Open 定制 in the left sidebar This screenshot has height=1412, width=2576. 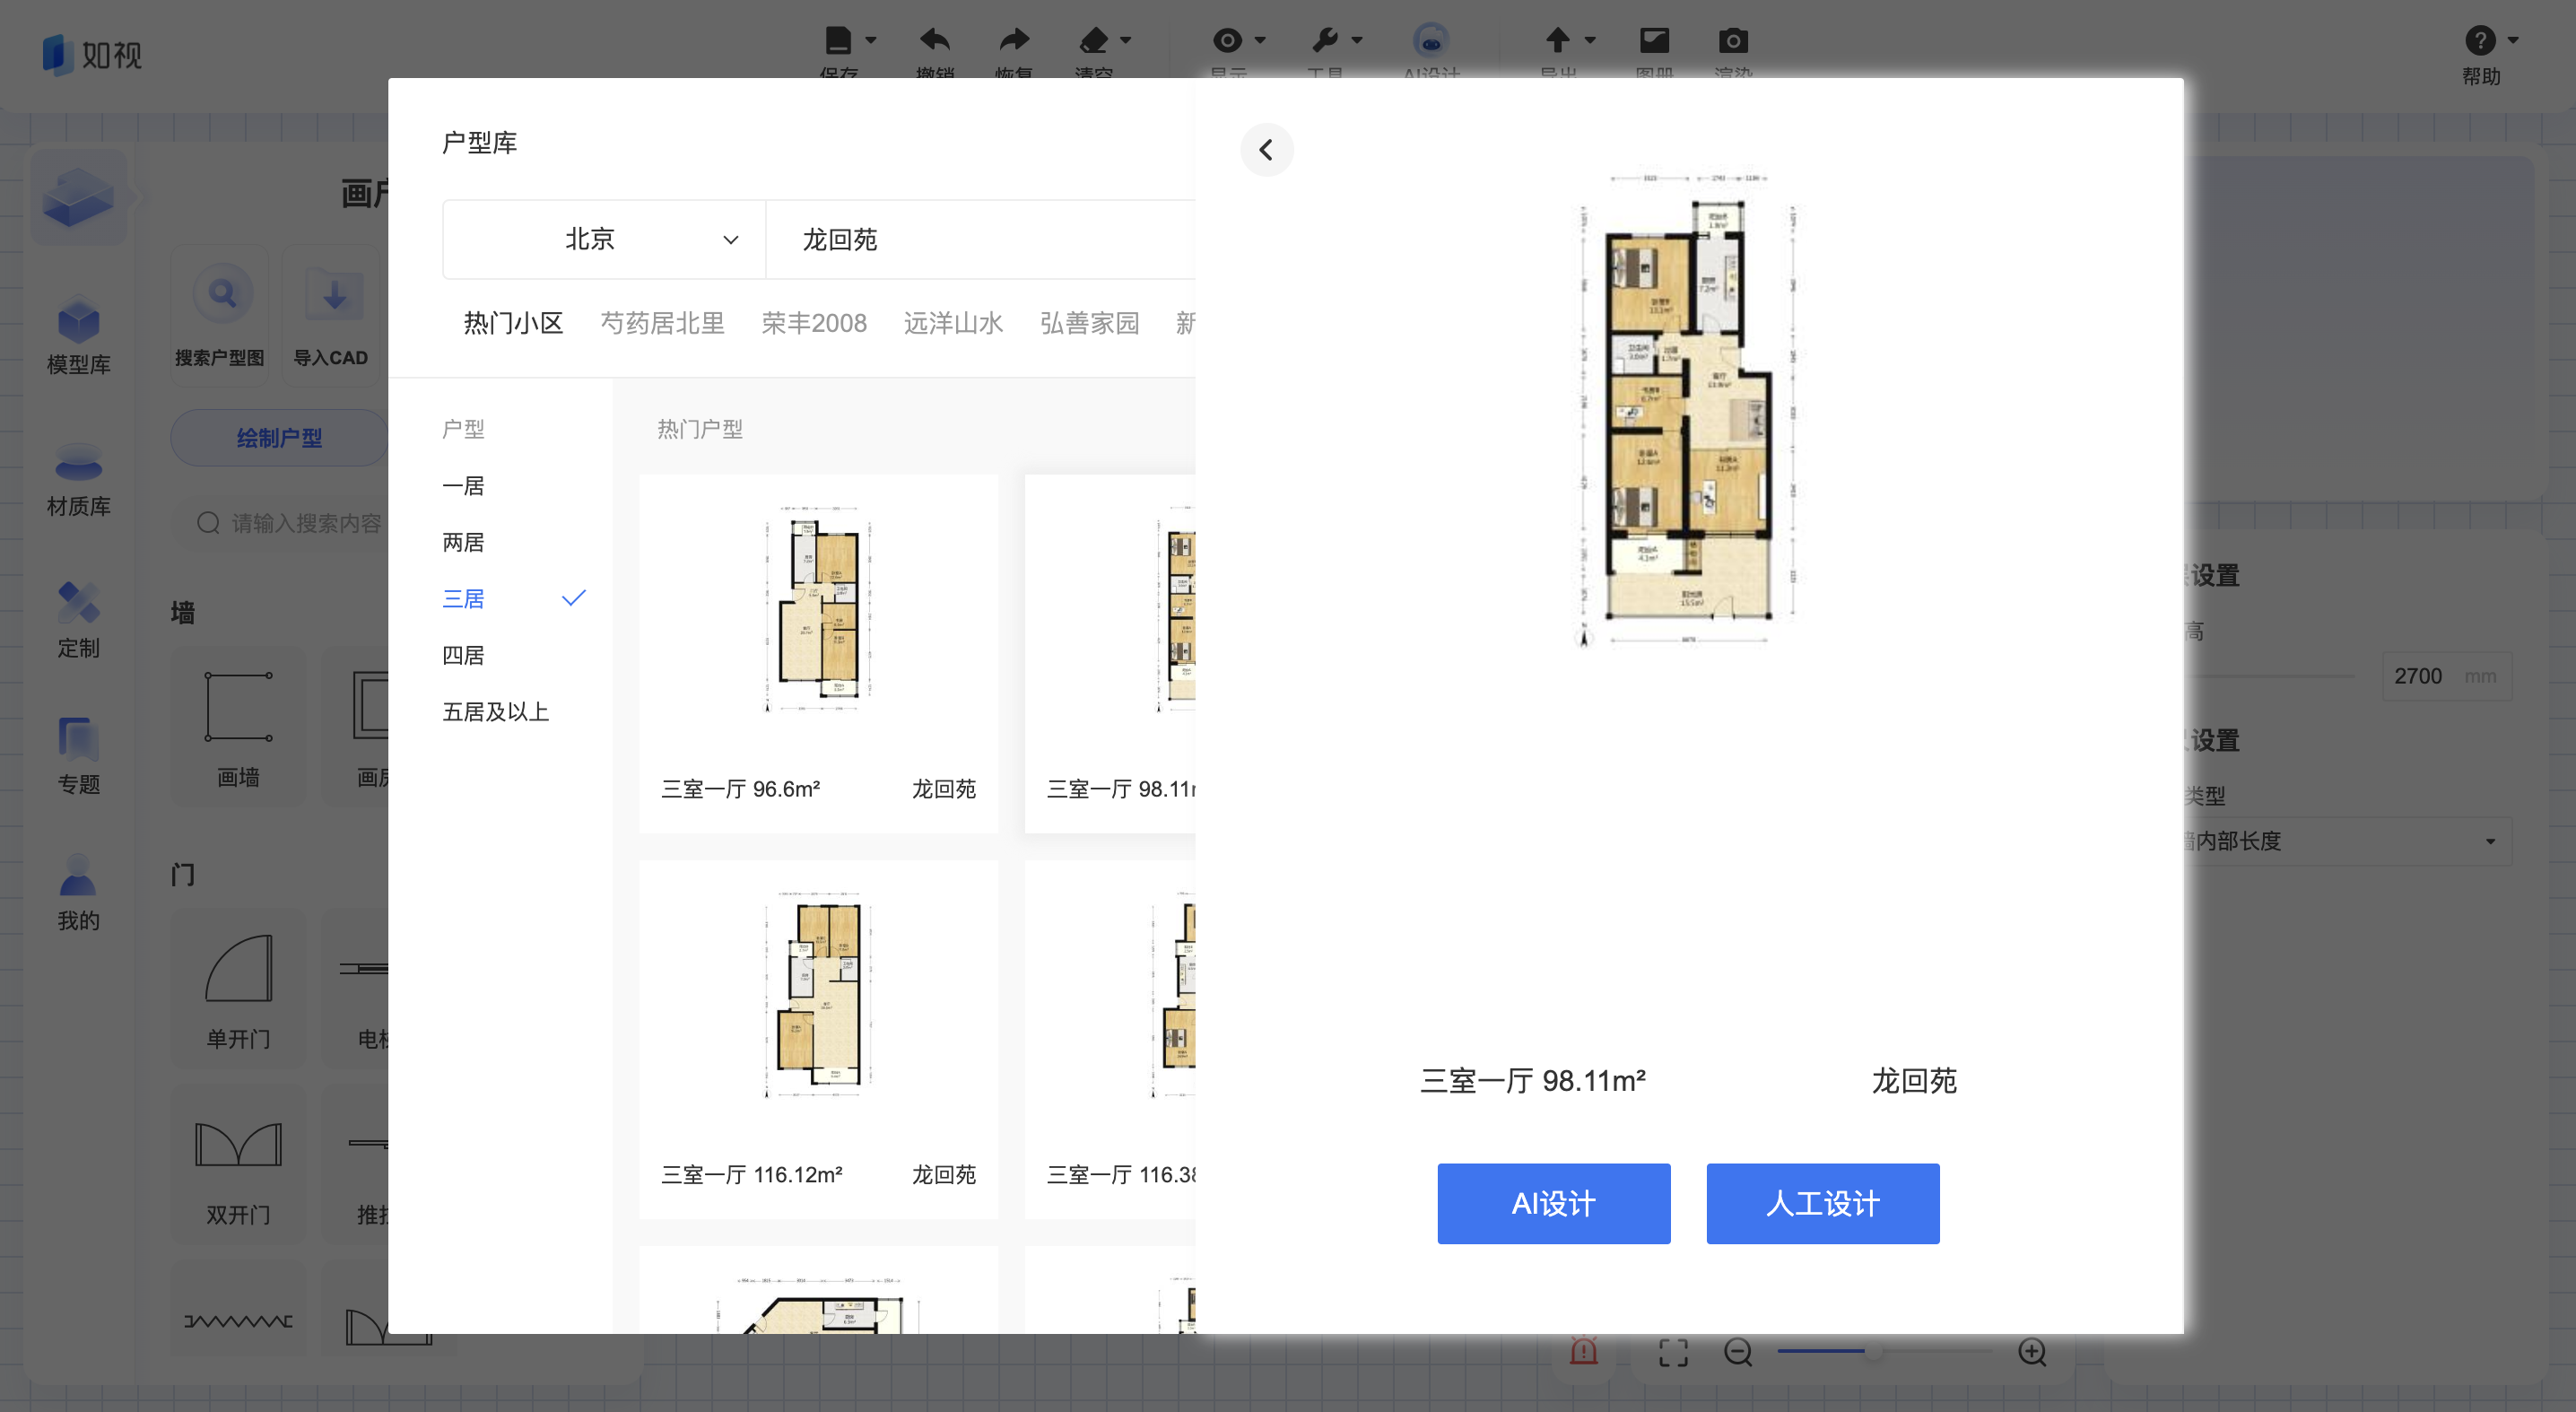[78, 620]
